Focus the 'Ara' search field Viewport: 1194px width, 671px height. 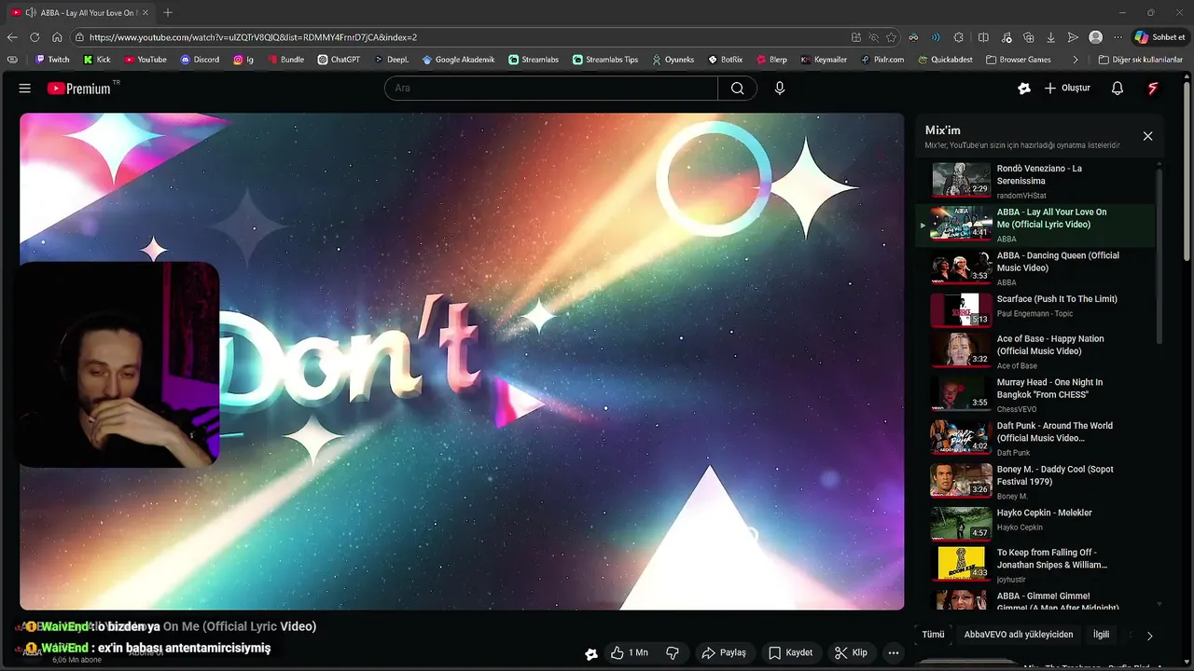tap(551, 89)
